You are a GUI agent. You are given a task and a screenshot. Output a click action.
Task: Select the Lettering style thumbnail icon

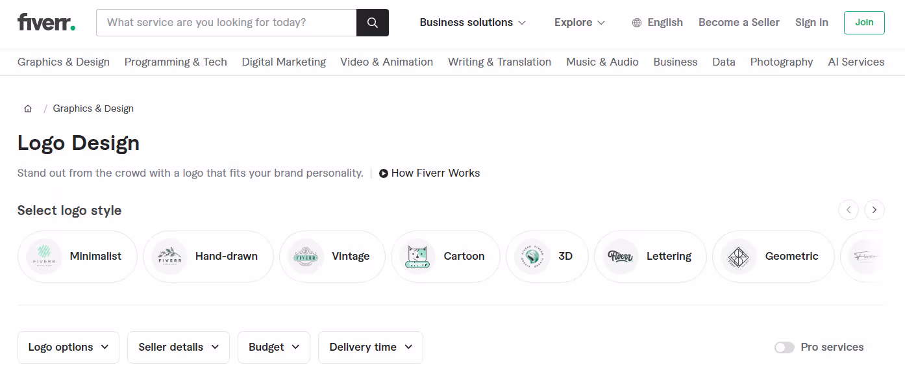click(x=621, y=257)
